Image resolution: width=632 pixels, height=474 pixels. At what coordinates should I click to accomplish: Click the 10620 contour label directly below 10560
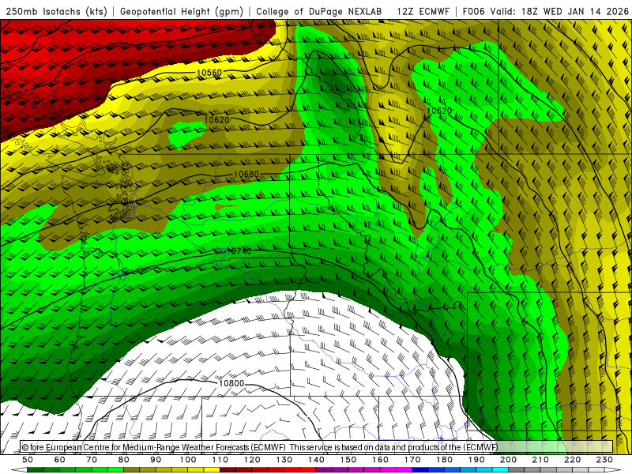216,120
